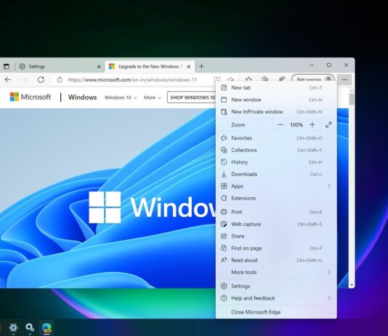Screen dimensions: 388x336
Task: Click the Microsoft logo on page
Action: pyautogui.click(x=31, y=97)
